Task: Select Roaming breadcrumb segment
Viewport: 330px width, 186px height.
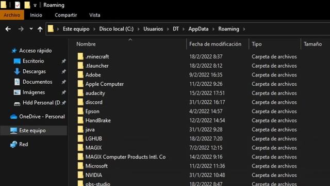Action: pos(228,29)
